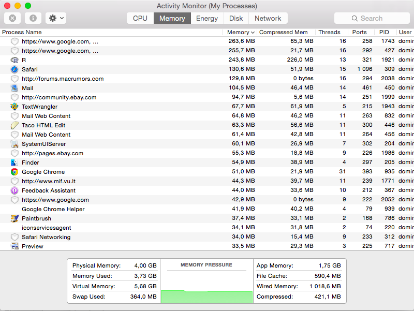Open the gear action menu

[x=56, y=18]
